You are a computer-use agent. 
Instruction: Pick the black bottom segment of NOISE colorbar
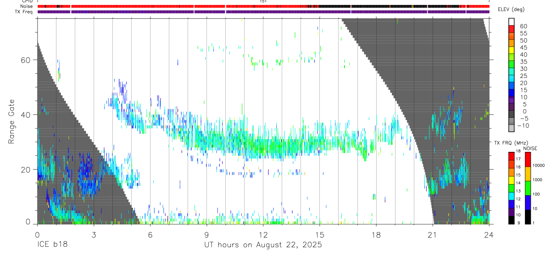[528, 217]
